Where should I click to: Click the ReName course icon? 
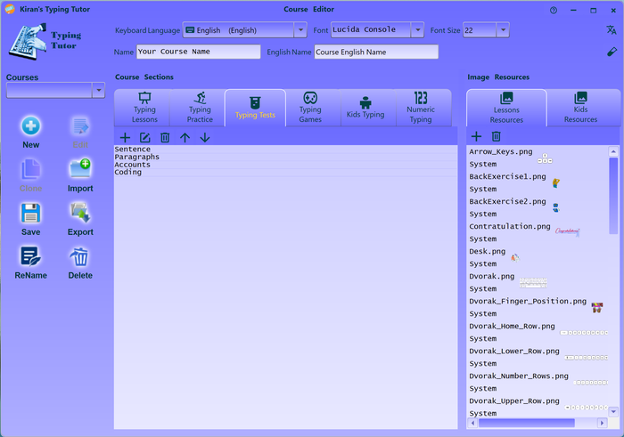tap(30, 256)
